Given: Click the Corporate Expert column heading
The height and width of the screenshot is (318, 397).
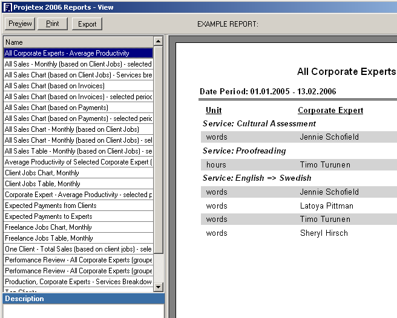Looking at the screenshot, I should point(330,111).
